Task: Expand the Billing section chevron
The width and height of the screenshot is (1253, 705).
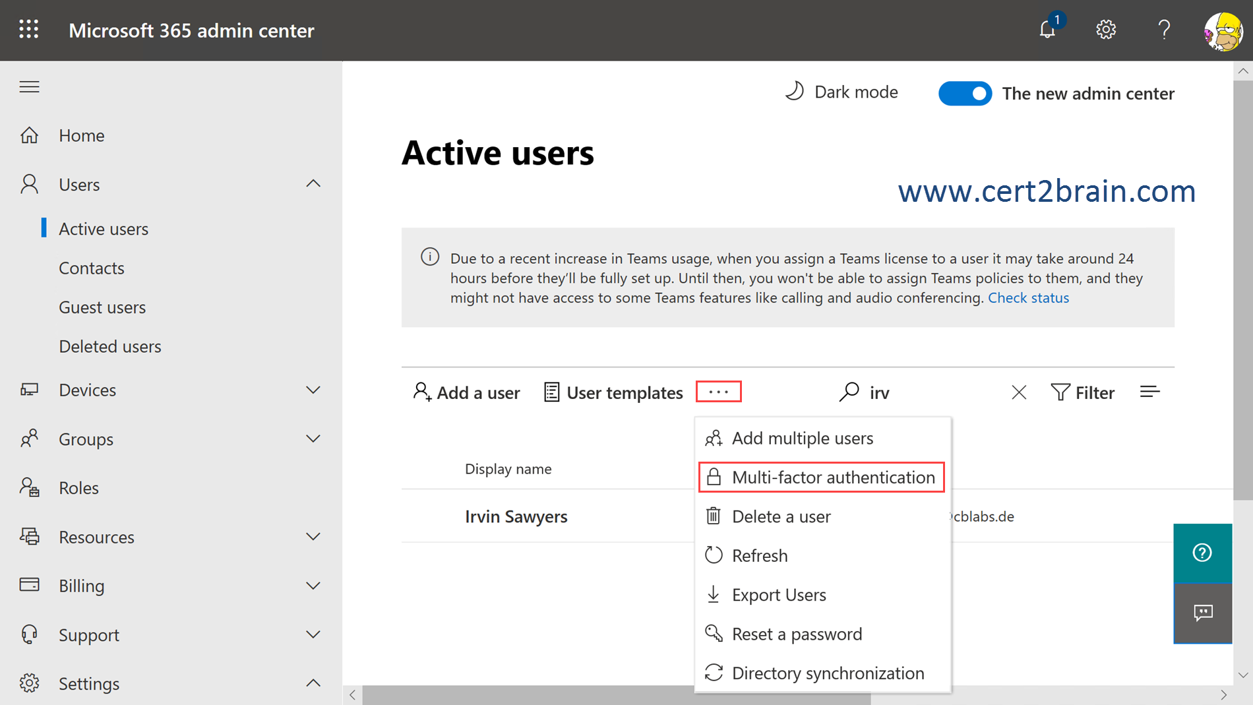Action: click(313, 585)
